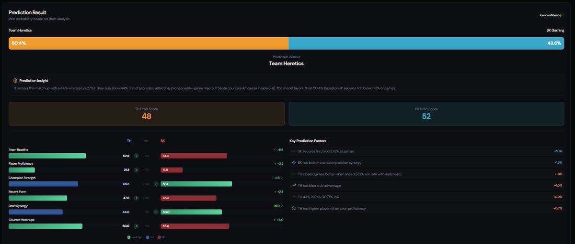Image resolution: width=575 pixels, height=244 pixels.
Task: Click the Player Proficiency left chevron circle
Action: [136, 170]
